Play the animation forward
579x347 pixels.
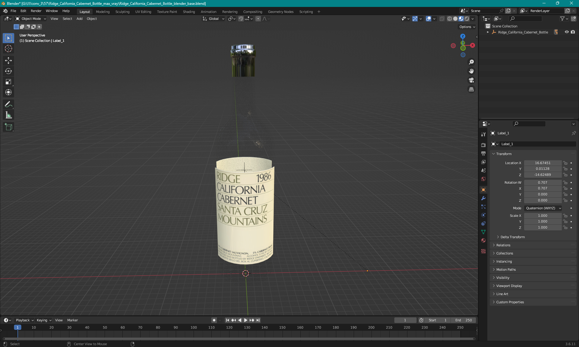(245, 320)
